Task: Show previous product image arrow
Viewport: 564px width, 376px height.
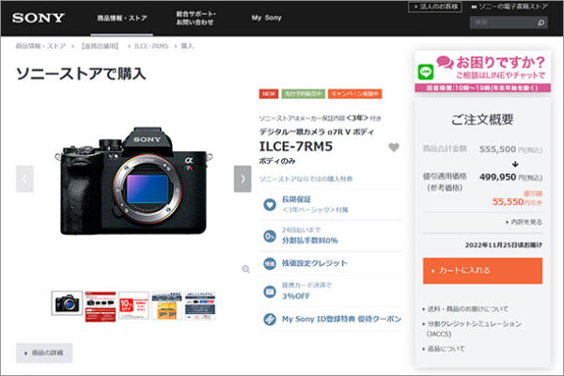Action: (x=24, y=179)
